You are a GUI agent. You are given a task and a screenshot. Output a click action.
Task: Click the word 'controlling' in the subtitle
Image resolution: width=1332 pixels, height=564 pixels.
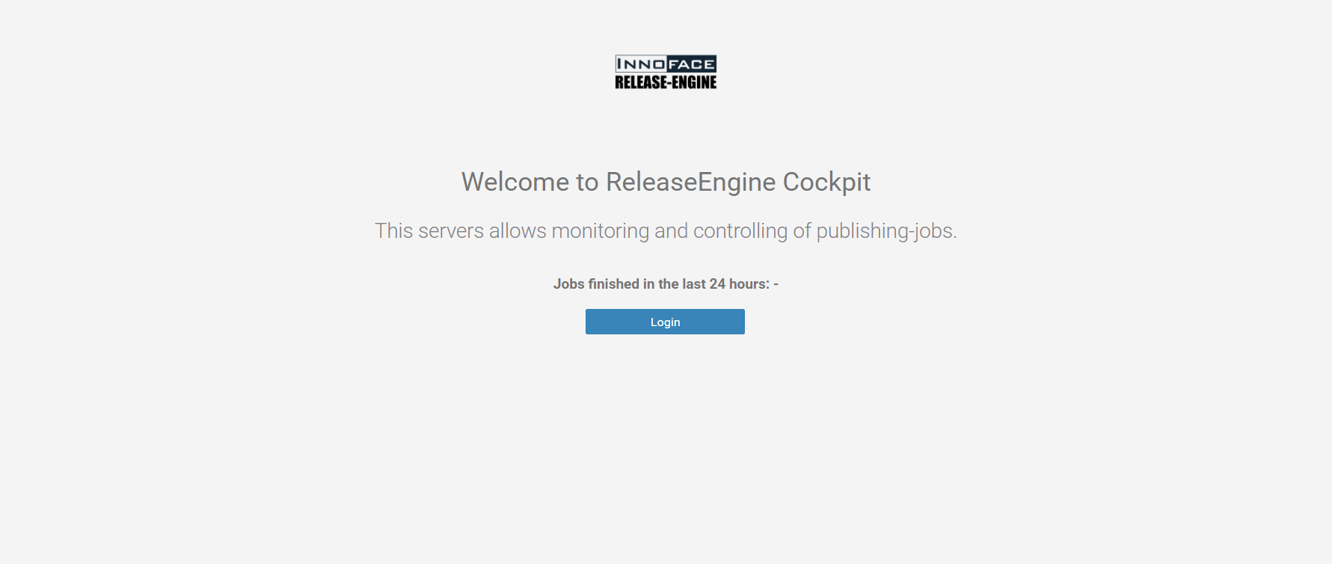coord(740,230)
